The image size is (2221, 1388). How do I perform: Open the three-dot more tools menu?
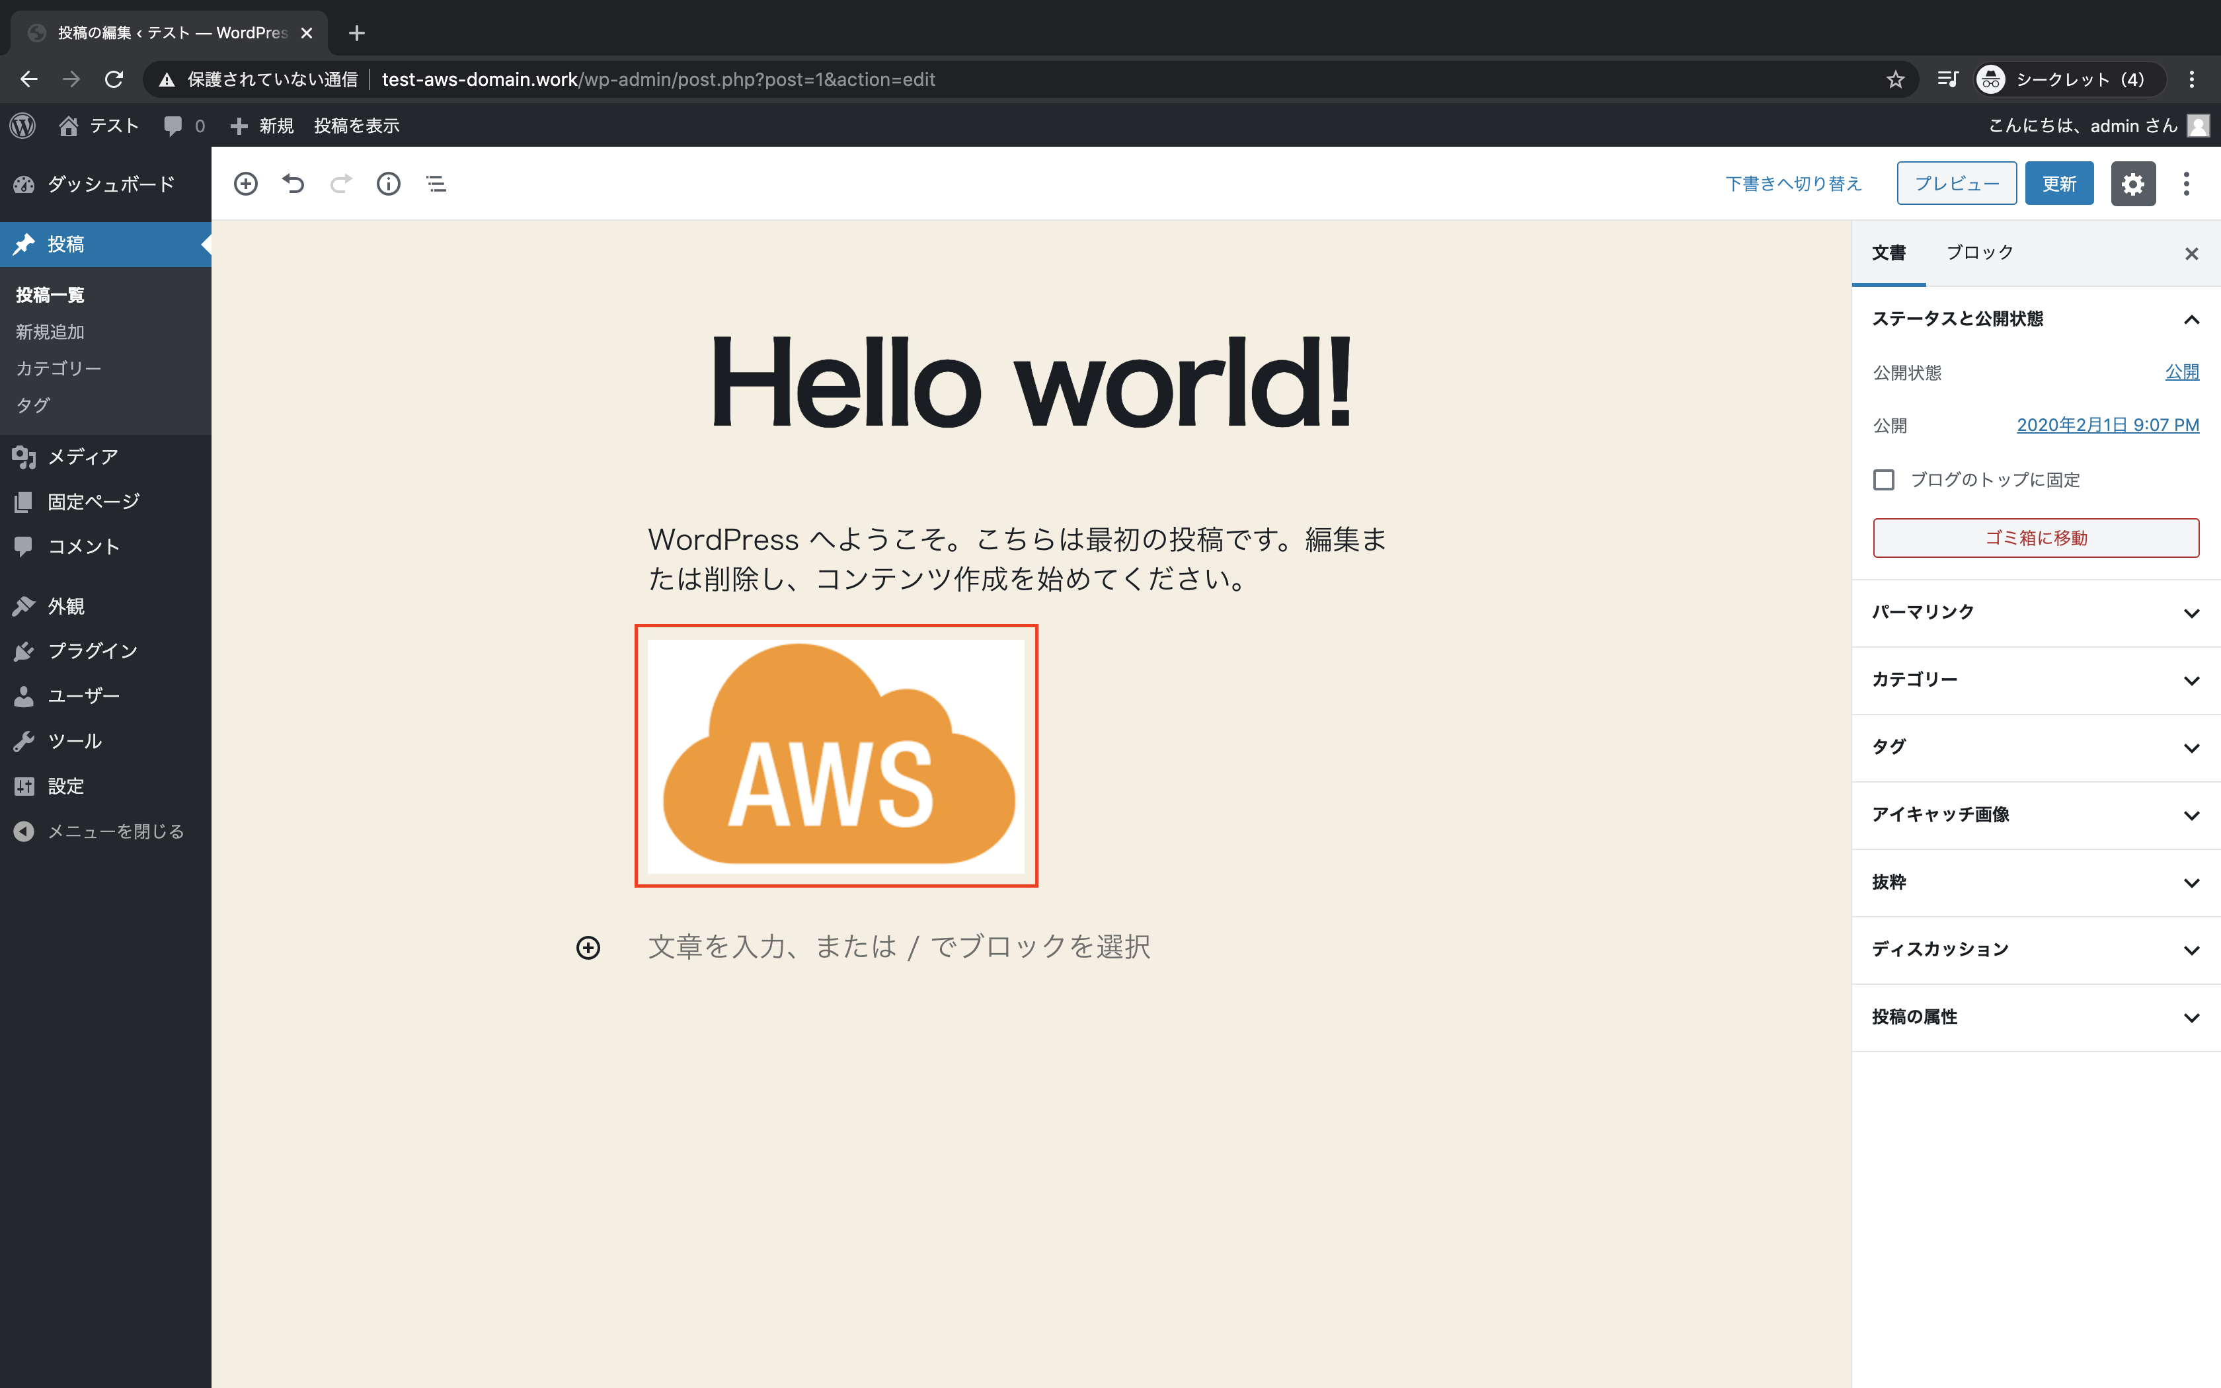(x=2186, y=184)
